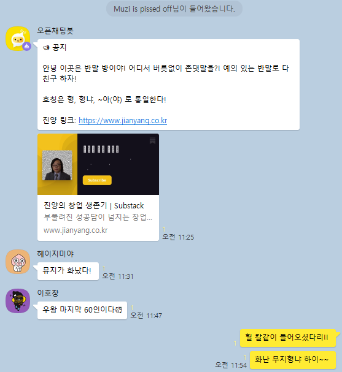Select the 헐 칼같이 들어오셨다리!! yellow bubble
The image size is (342, 372).
pos(287,338)
